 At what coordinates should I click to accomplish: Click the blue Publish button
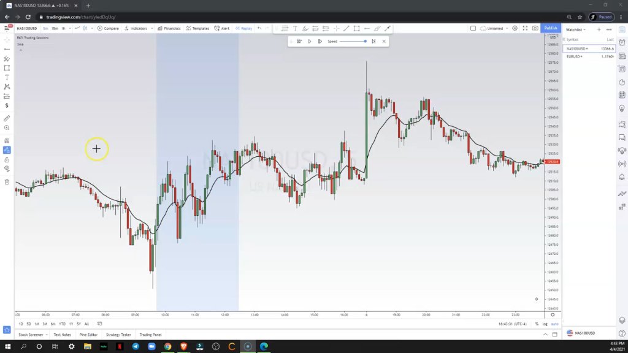[551, 28]
